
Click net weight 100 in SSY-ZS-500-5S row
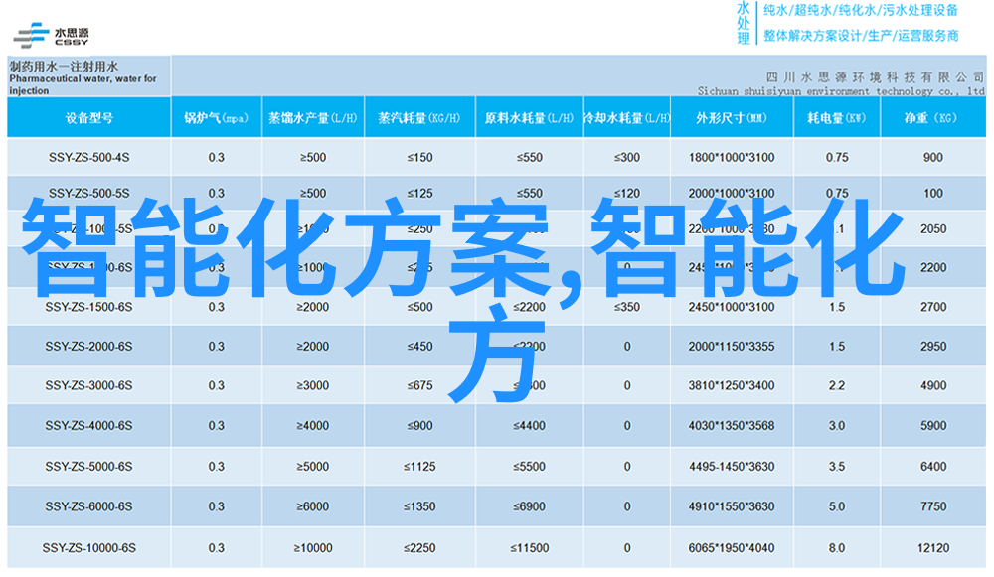(x=933, y=193)
